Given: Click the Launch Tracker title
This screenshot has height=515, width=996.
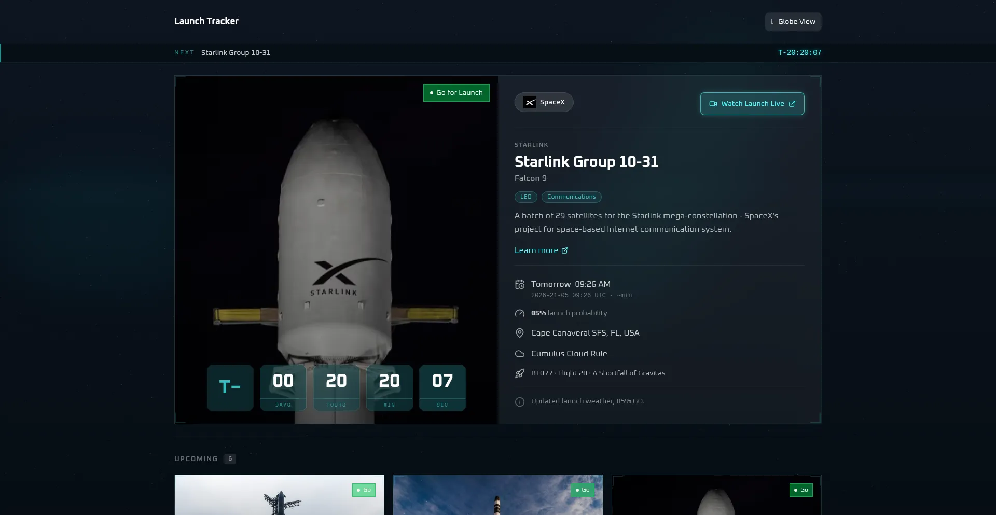Looking at the screenshot, I should [206, 21].
